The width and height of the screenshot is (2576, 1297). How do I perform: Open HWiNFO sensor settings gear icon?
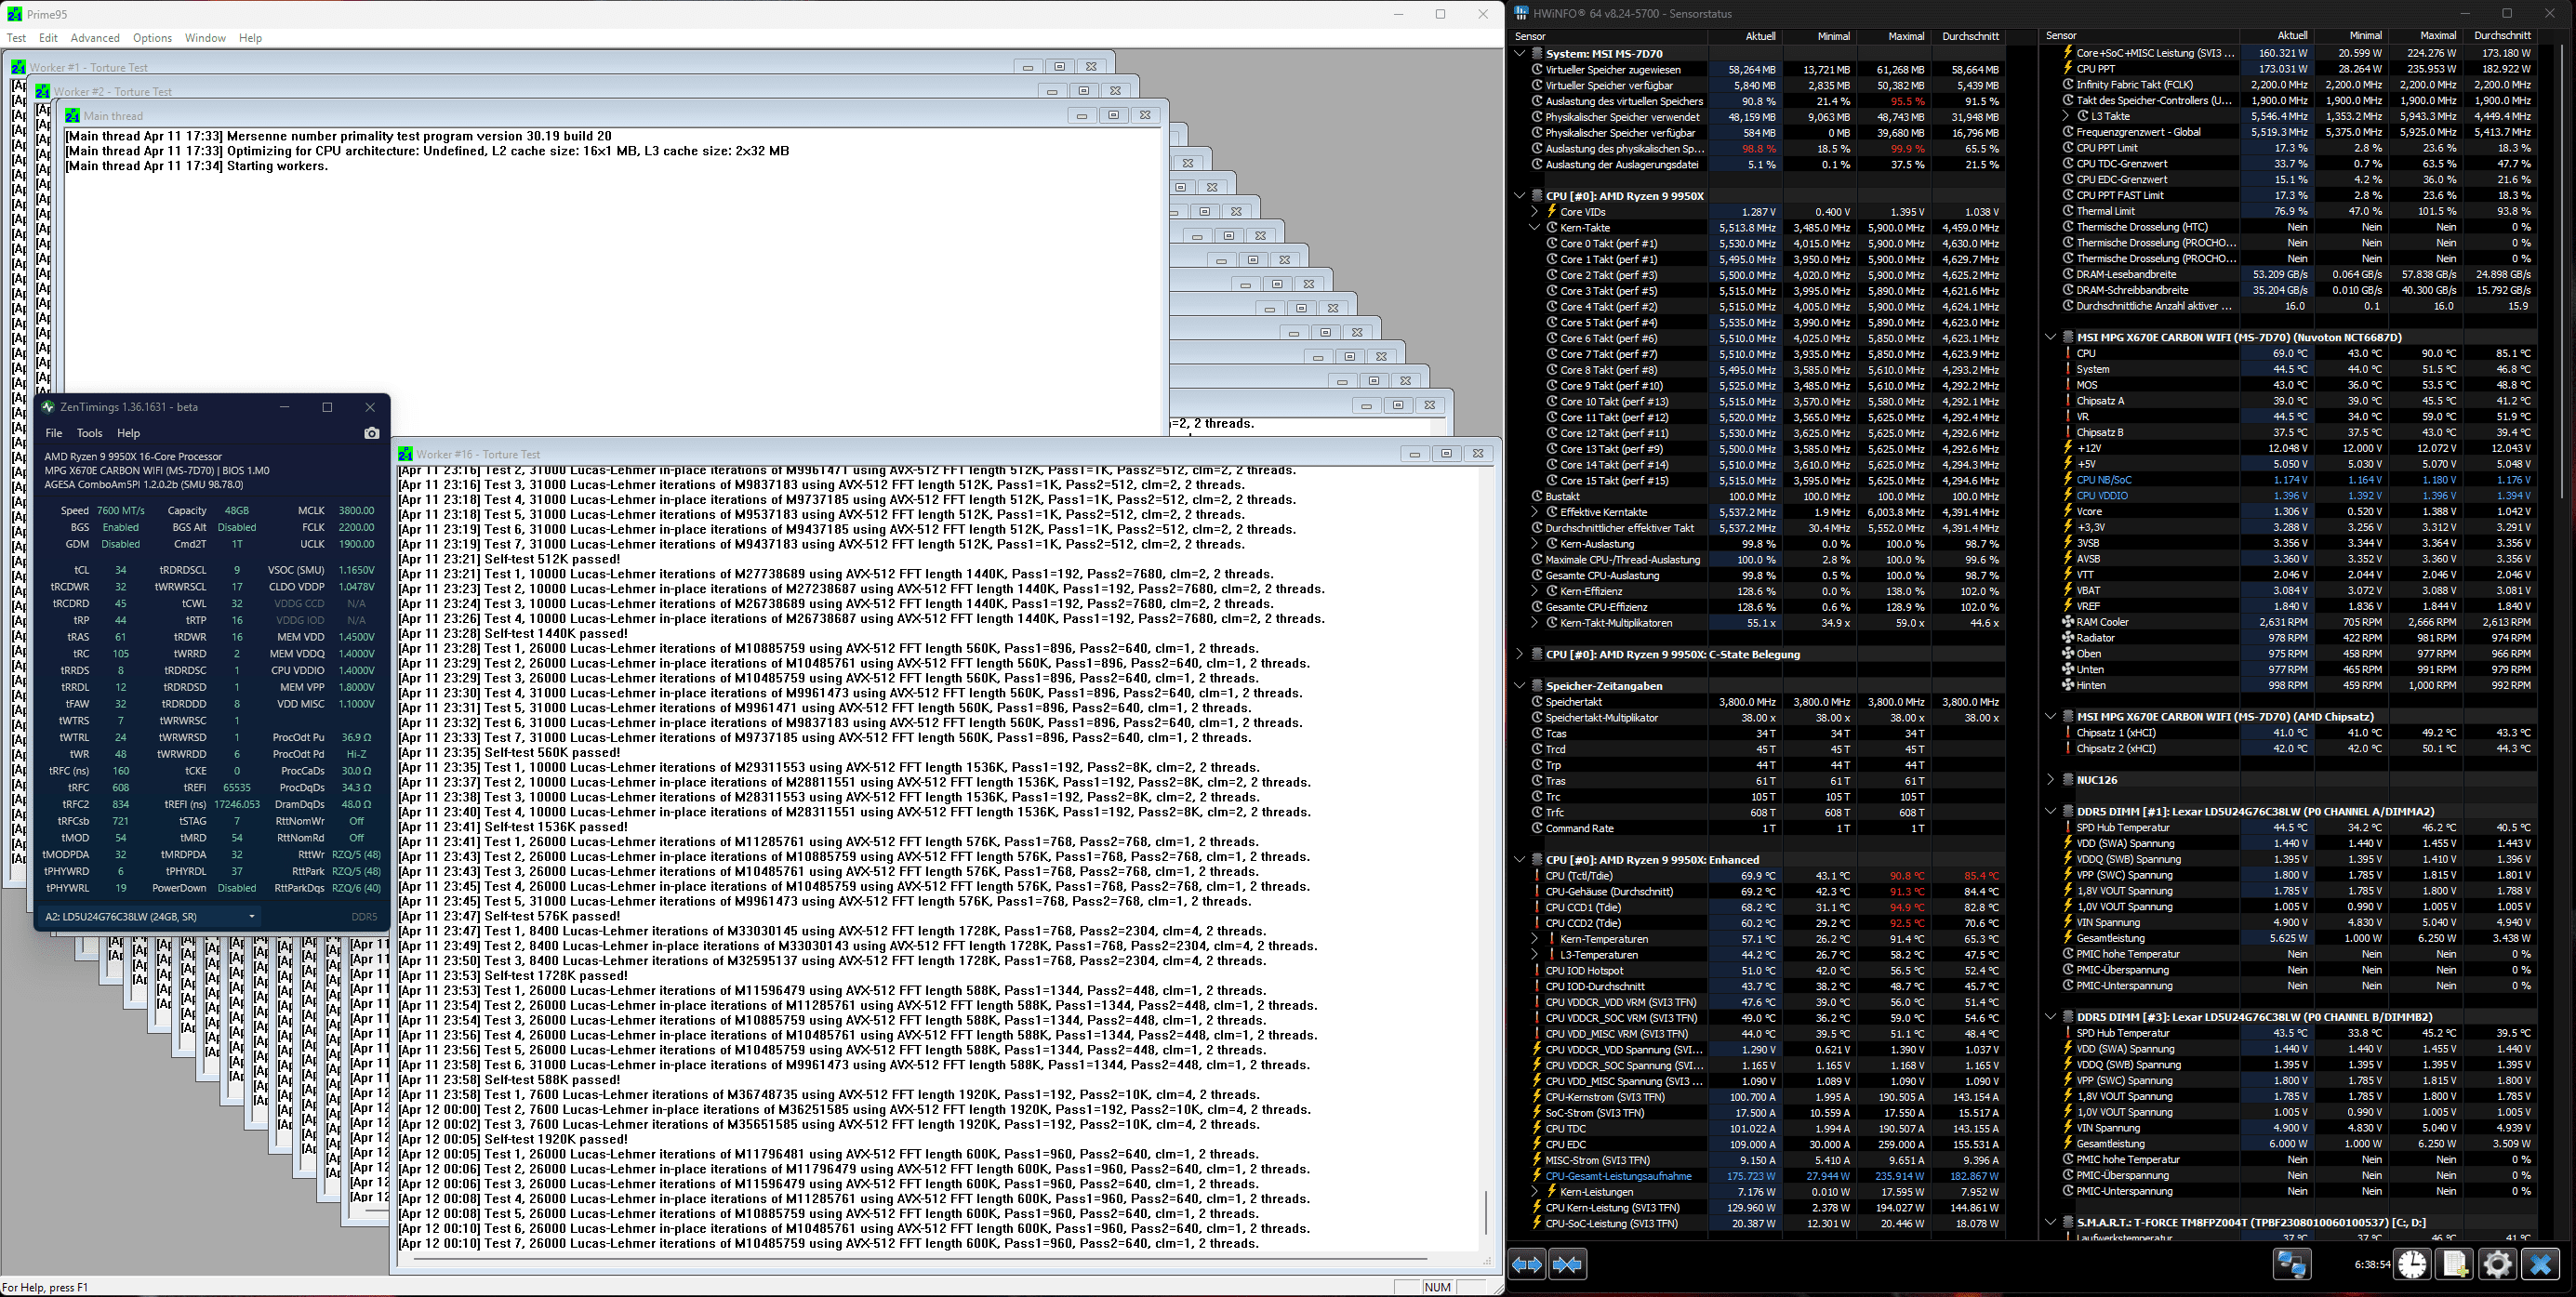(2497, 1264)
